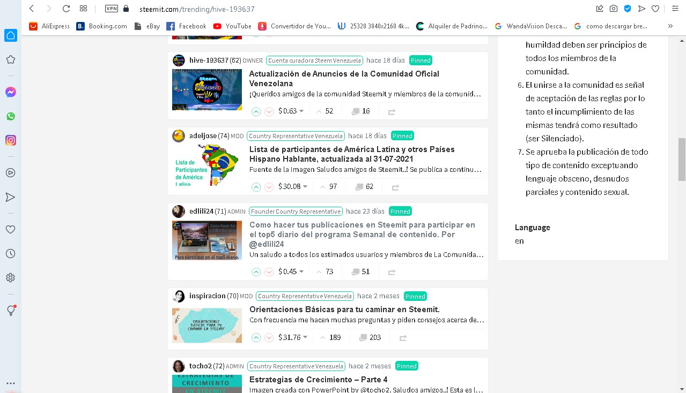686x393 pixels.
Task: Open the browser easy setup menu icon
Action: pyautogui.click(x=675, y=9)
